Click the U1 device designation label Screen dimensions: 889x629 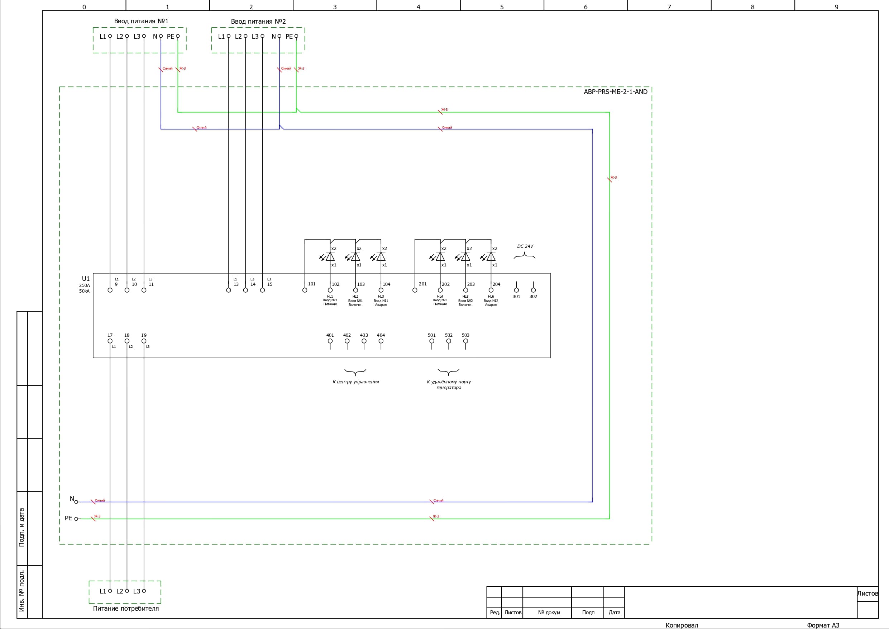tap(86, 279)
